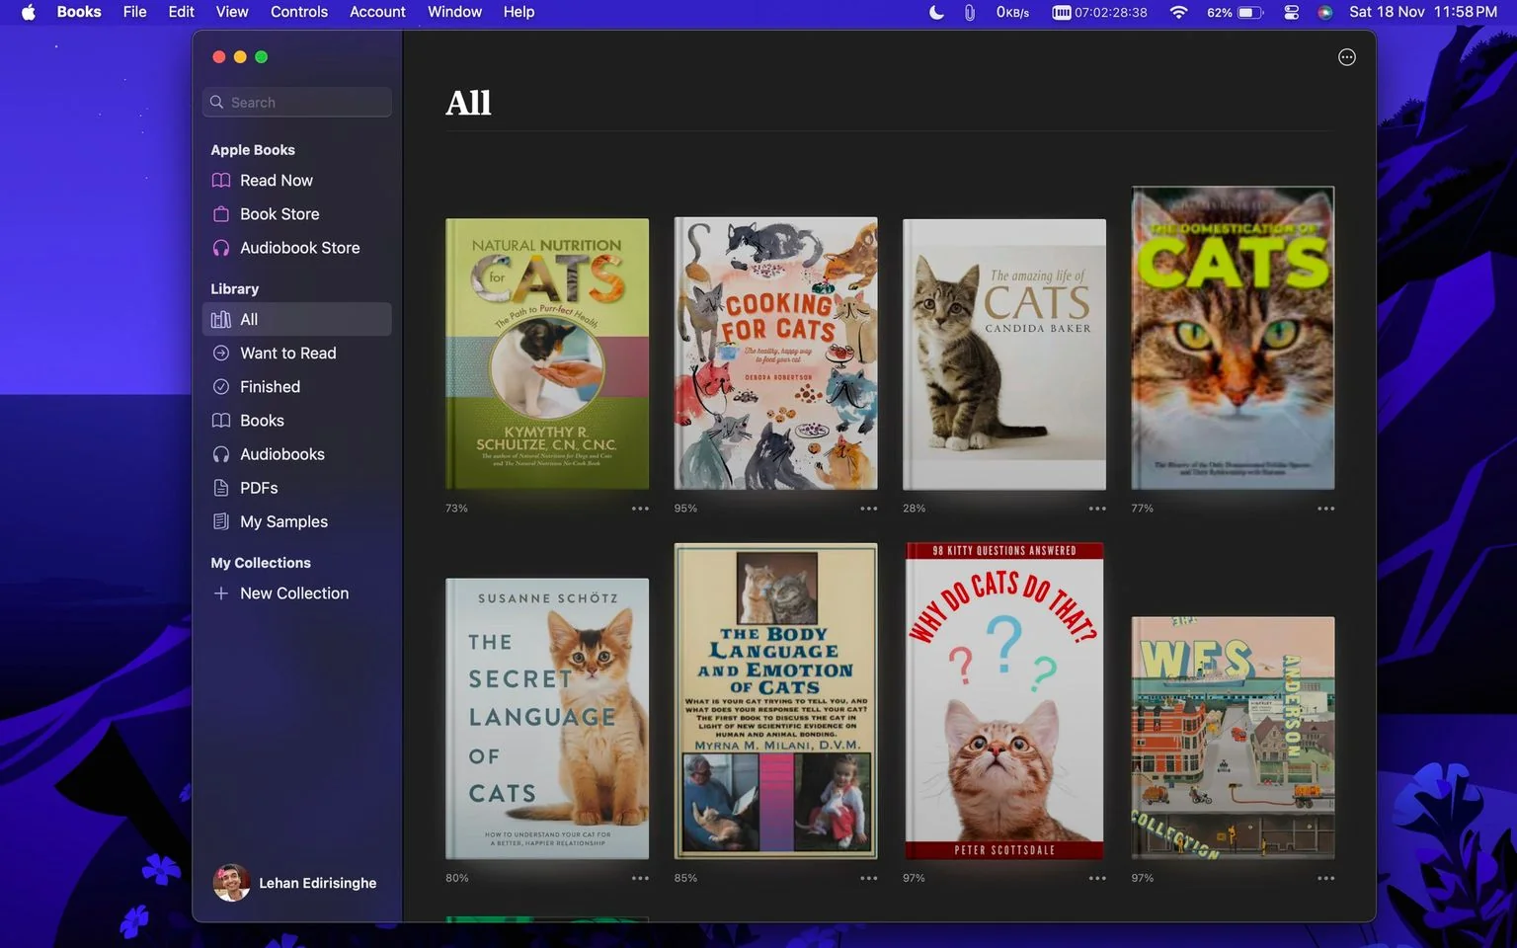
Task: Open more options for the 28% book
Action: pyautogui.click(x=1097, y=509)
